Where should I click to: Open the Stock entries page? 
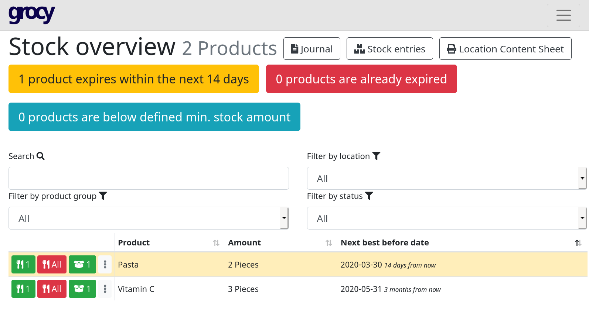click(389, 49)
